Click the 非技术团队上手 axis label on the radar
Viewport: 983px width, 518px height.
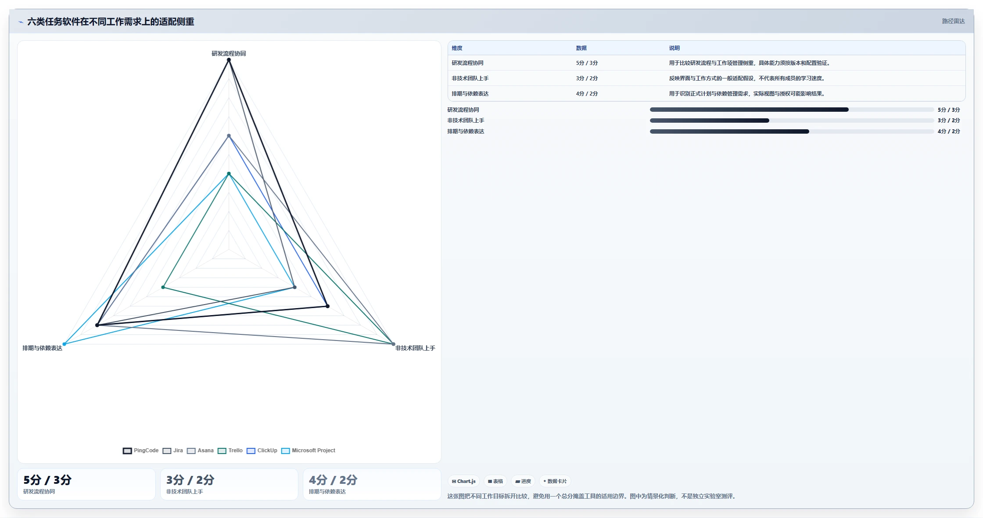point(415,348)
